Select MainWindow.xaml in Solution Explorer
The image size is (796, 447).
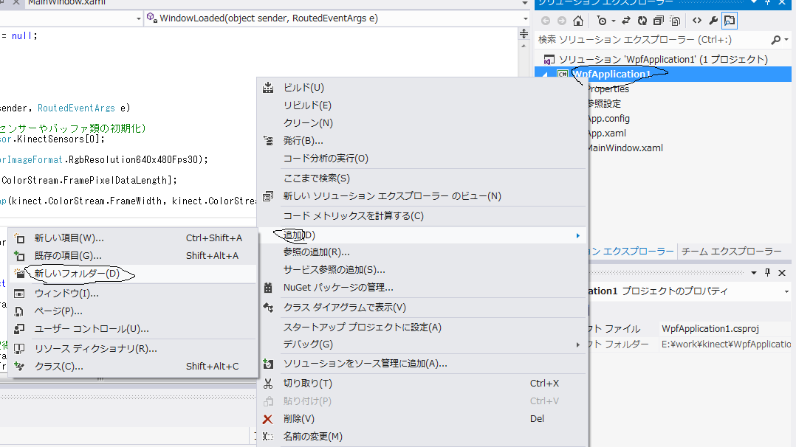click(625, 148)
